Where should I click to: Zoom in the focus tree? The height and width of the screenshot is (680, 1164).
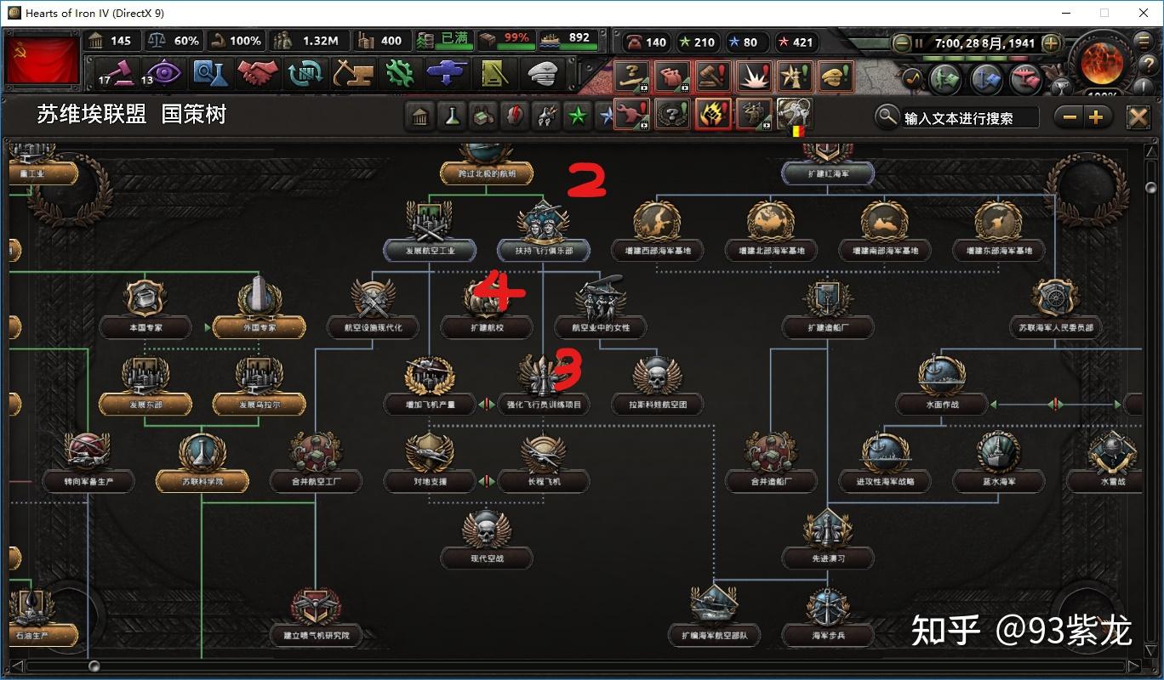pos(1096,117)
